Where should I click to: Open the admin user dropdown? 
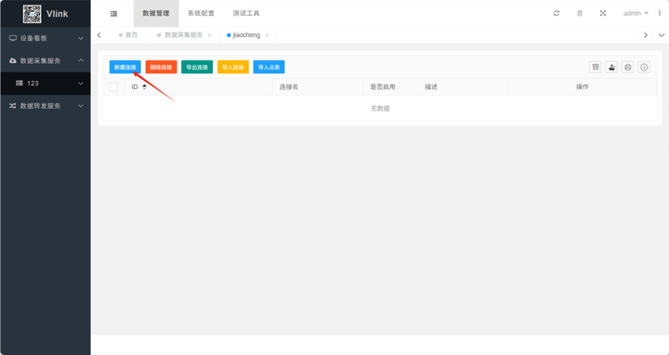pos(636,13)
